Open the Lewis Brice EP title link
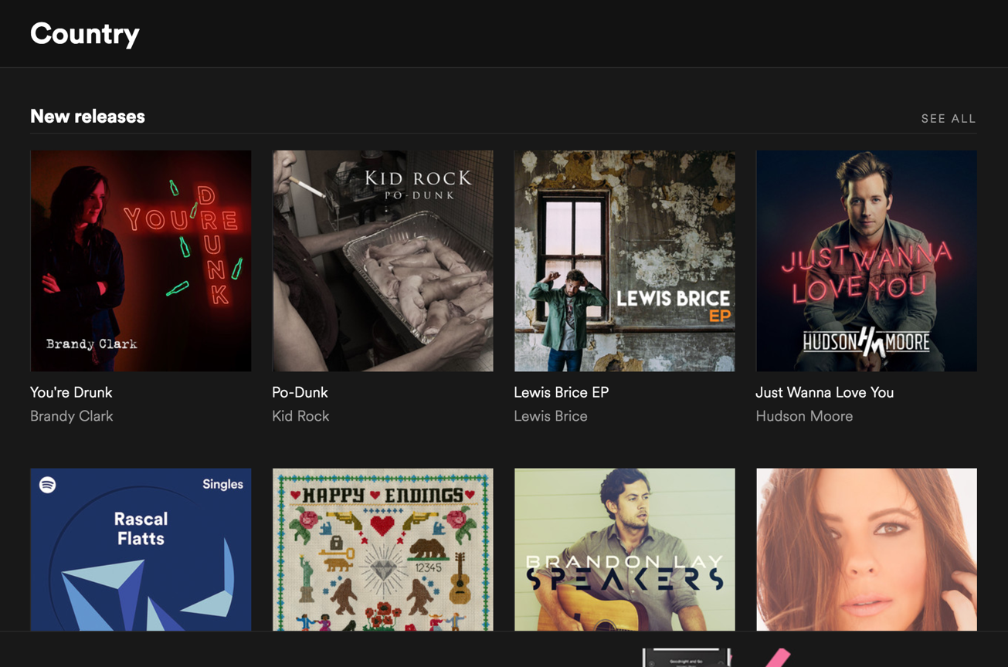Screen dimensions: 1008x667 [562, 392]
